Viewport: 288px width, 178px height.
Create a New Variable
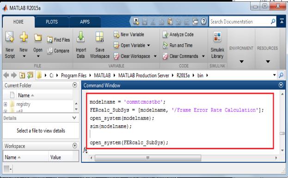click(129, 34)
